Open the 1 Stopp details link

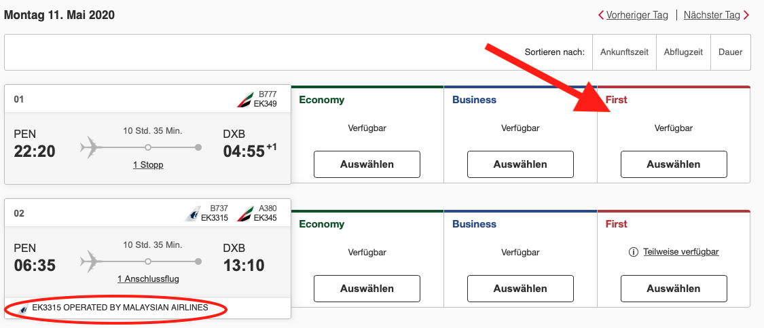(147, 165)
